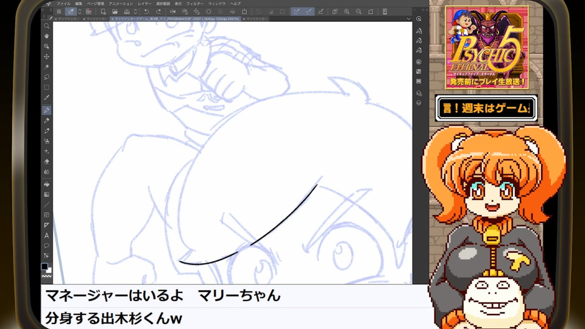Click the Undo arrow
This screenshot has width=585, height=329.
point(147,12)
